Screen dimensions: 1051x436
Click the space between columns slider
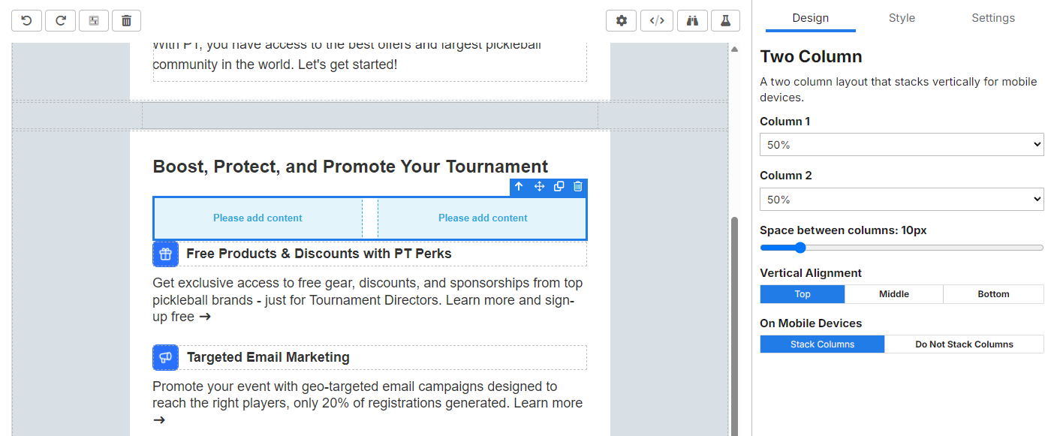(x=902, y=248)
